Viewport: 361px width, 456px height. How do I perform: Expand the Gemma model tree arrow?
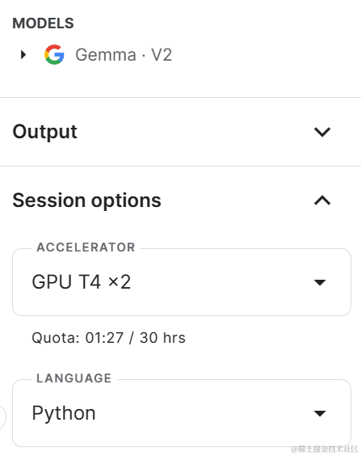coord(23,54)
